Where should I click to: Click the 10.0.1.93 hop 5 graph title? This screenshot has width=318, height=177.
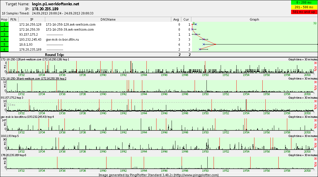[10, 136]
